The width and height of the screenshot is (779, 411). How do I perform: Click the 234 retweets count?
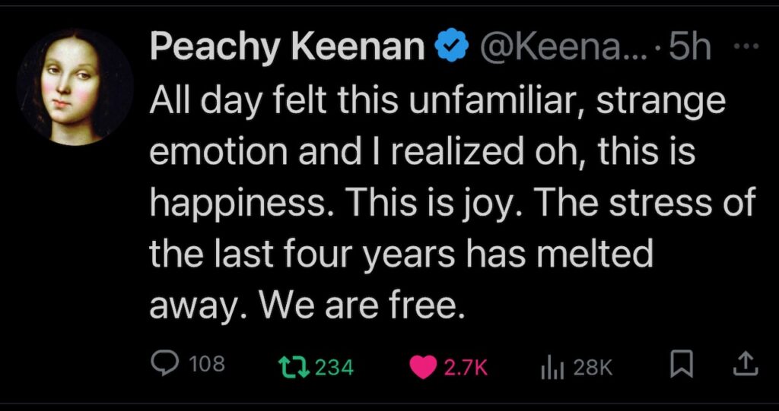point(335,367)
